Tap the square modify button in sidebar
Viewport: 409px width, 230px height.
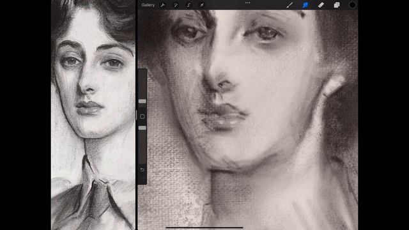click(142, 116)
